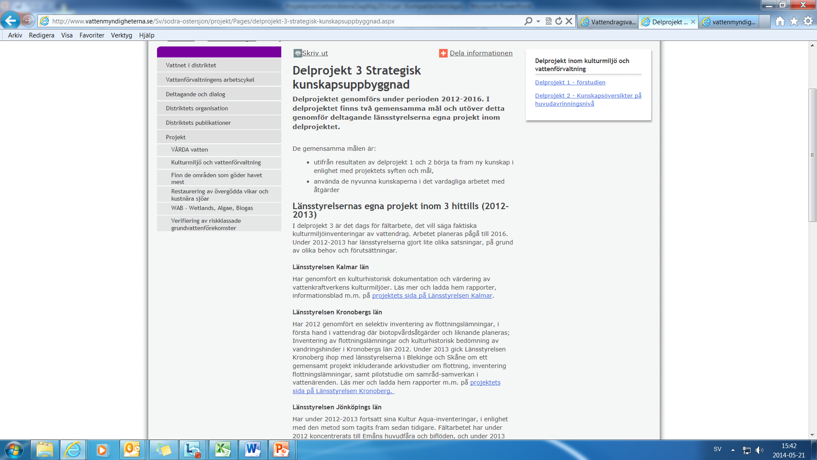Open projektets sida på Länsstyrelsen Kalmar link
Image resolution: width=817 pixels, height=460 pixels.
coord(432,296)
